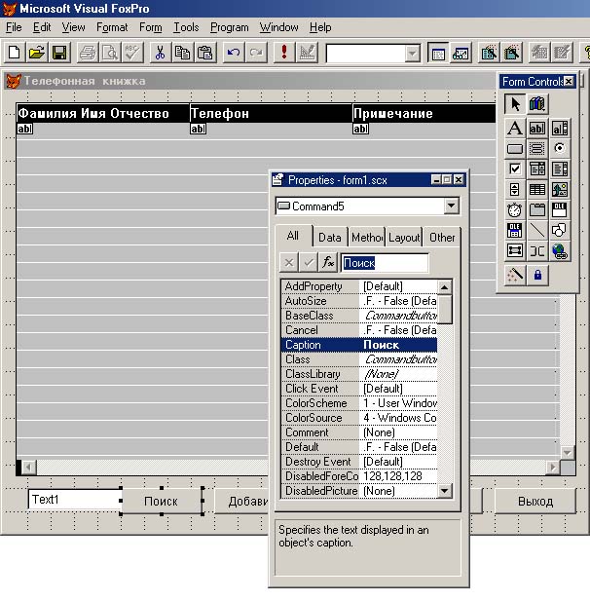Screen dimensions: 590x601
Task: Click the Выход button on the form
Action: pos(535,502)
